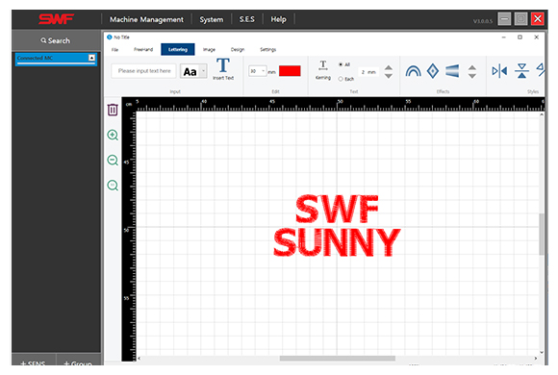The height and width of the screenshot is (375, 558).
Task: Click the kerning 2 mm value field
Action: (x=368, y=72)
